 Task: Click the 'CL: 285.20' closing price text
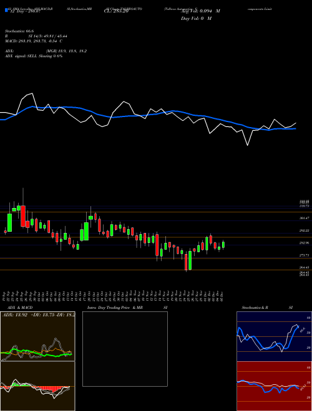click(116, 11)
